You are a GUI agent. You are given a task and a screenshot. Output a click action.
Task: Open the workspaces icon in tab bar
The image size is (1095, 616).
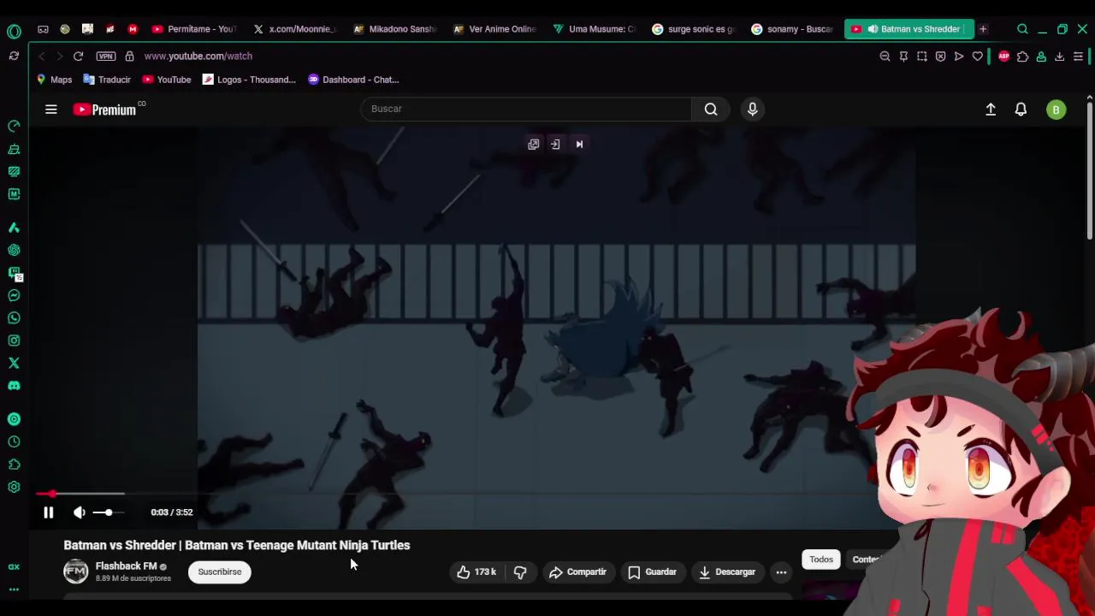pyautogui.click(x=43, y=29)
